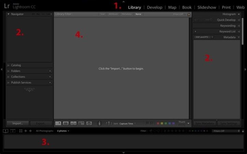This screenshot has height=154, width=247.
Task: Go back with filmstrip left arrow
Action: (26, 131)
